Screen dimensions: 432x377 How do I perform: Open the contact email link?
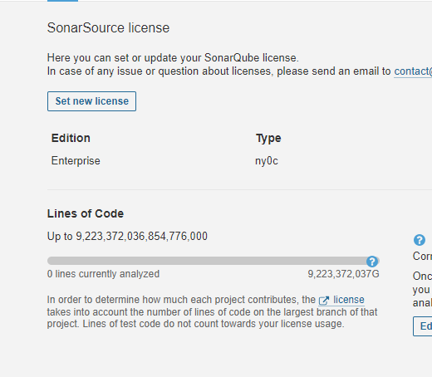[413, 71]
